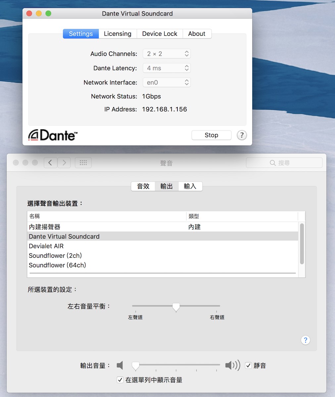This screenshot has width=335, height=397.
Task: Click the balance slider thumb
Action: point(176,307)
